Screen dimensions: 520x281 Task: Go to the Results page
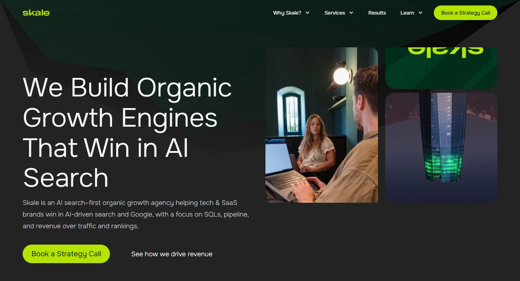point(377,13)
